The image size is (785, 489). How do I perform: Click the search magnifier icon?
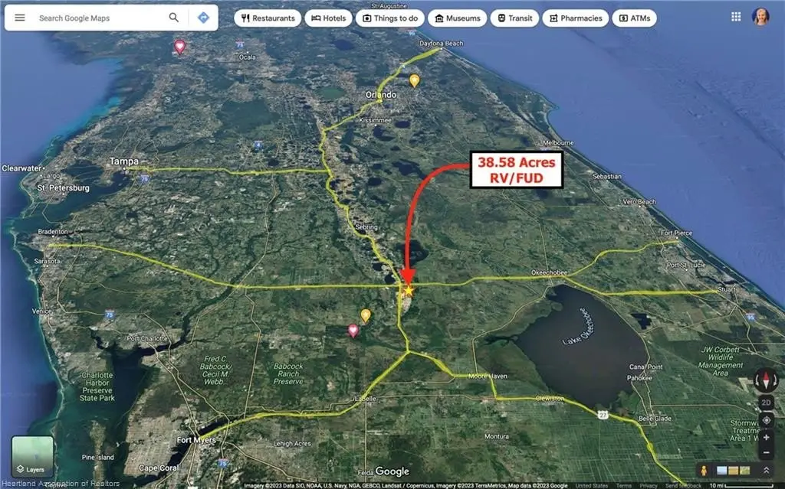click(x=174, y=18)
